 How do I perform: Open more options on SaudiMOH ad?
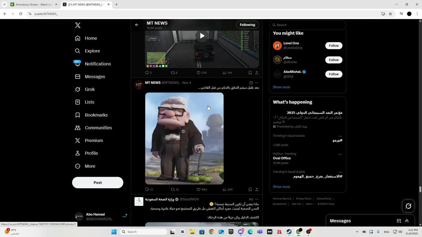point(257,199)
